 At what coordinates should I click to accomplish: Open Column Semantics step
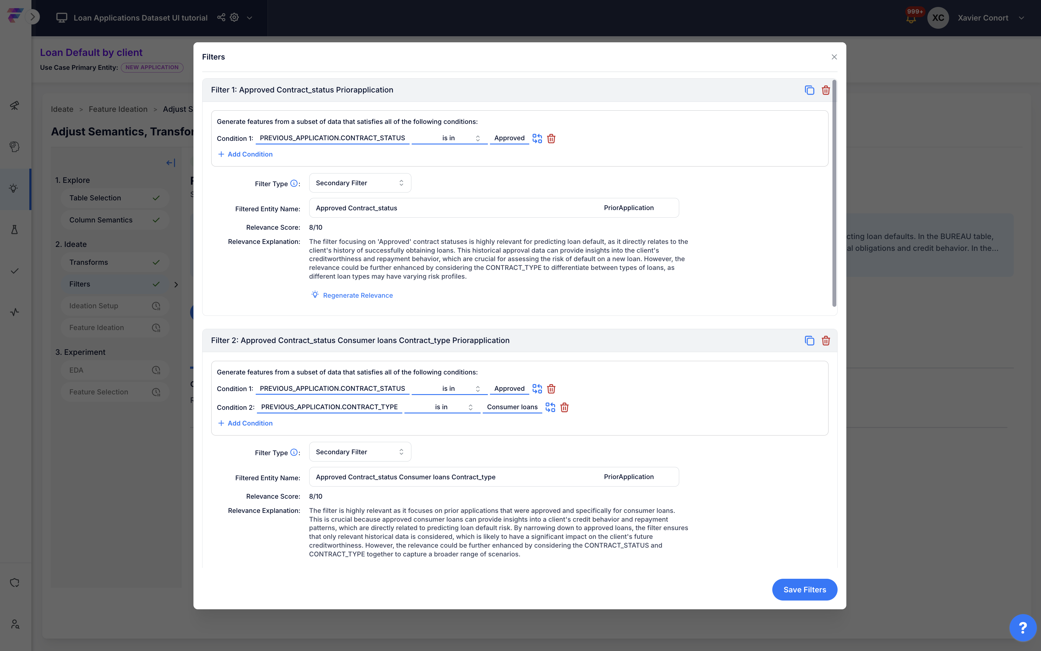(115, 220)
